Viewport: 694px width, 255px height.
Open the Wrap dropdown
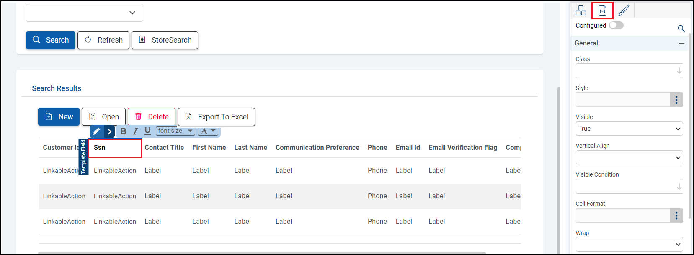tap(629, 245)
